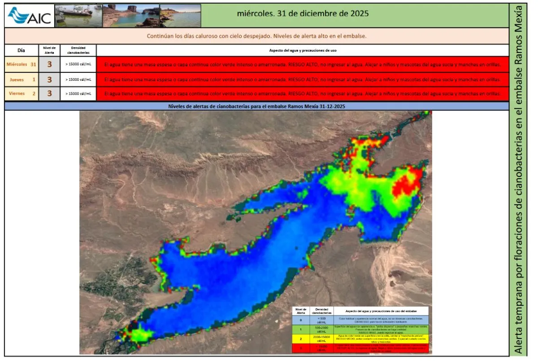The width and height of the screenshot is (538, 364).
Task: Click the 'Día' column header
Action: [21, 50]
